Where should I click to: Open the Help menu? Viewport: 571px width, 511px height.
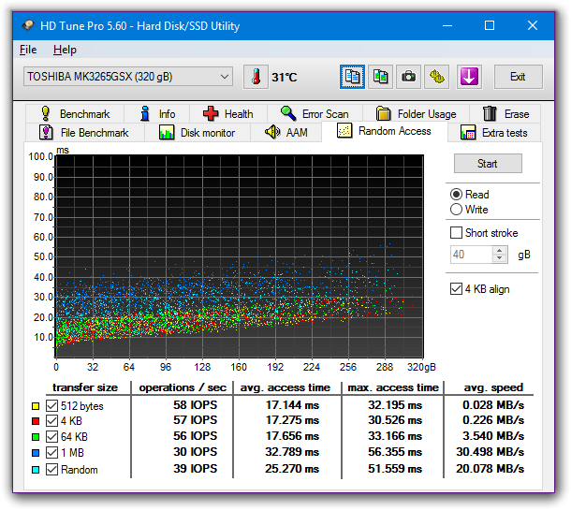[65, 50]
